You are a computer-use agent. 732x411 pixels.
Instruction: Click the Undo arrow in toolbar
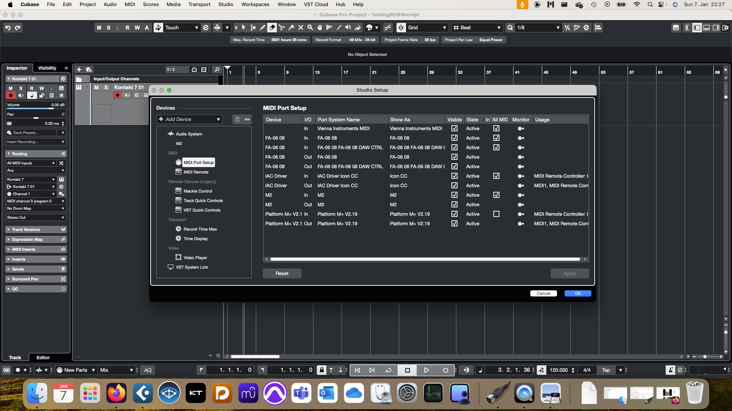(8, 27)
